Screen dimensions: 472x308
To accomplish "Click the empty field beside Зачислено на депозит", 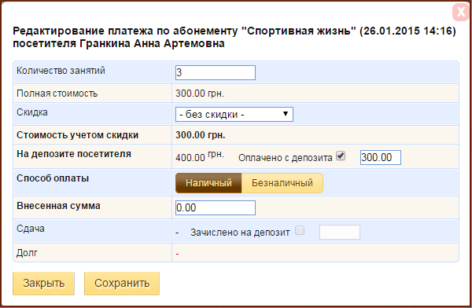I will (340, 232).
